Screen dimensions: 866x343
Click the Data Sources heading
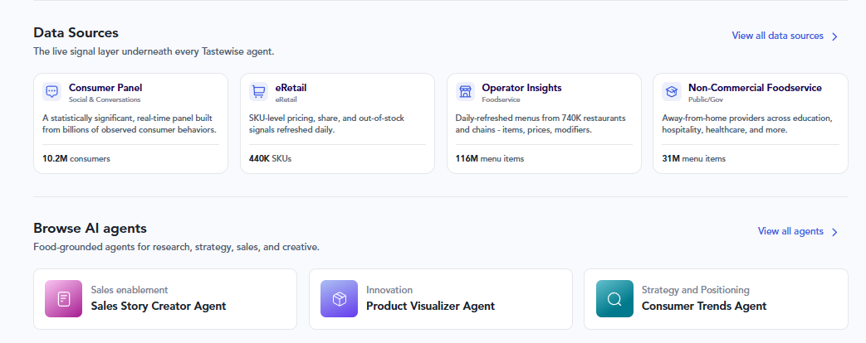tap(76, 32)
